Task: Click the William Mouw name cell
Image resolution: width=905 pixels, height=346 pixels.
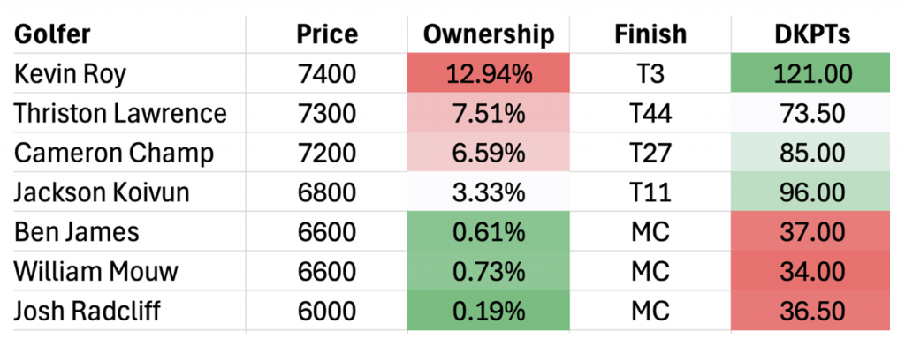Action: pyautogui.click(x=129, y=270)
